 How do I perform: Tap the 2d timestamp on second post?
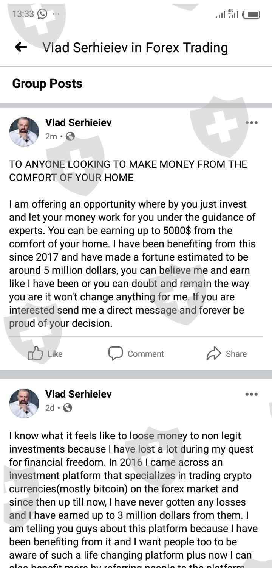point(50,408)
